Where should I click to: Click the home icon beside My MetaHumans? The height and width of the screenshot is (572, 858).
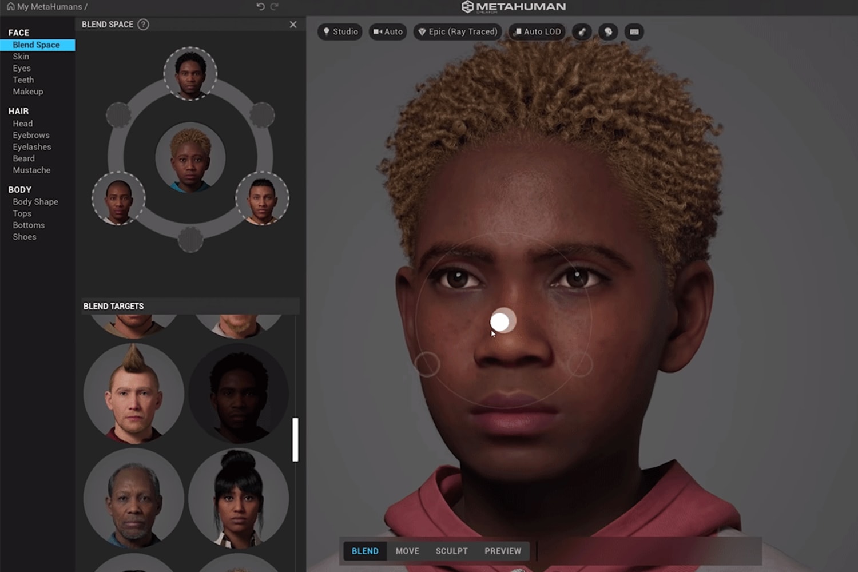(x=10, y=7)
